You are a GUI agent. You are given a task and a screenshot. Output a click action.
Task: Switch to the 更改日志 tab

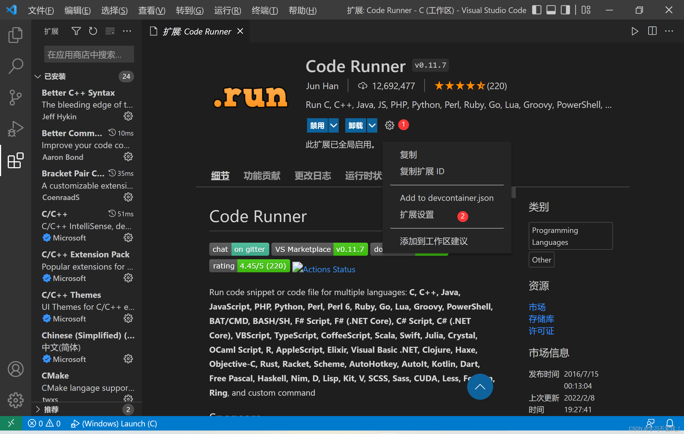pyautogui.click(x=312, y=176)
